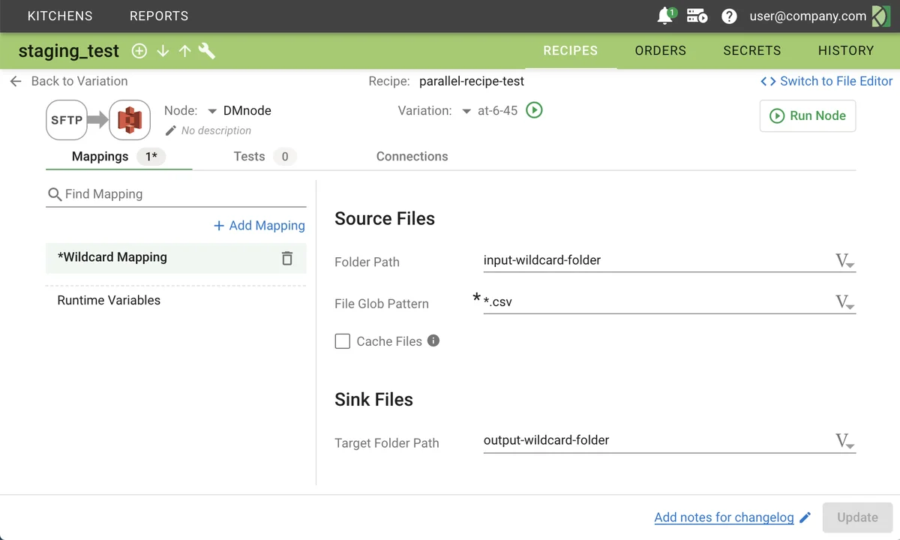Select the SFTP node icon
900x540 pixels.
(66, 119)
